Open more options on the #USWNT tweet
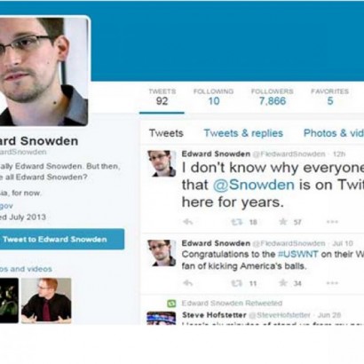The width and height of the screenshot is (364, 364). [332, 283]
